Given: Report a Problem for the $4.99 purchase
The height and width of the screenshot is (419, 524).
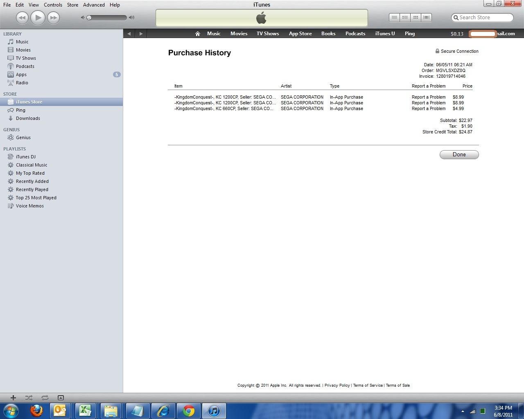Looking at the screenshot, I should 429,108.
